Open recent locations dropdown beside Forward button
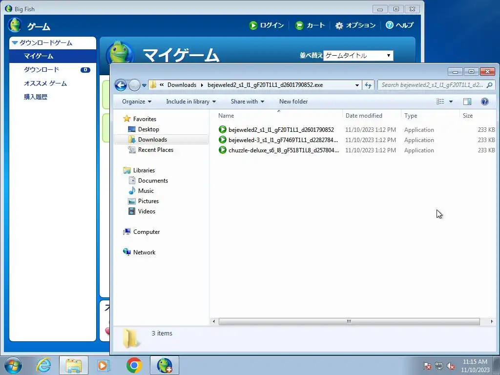 pos(144,85)
